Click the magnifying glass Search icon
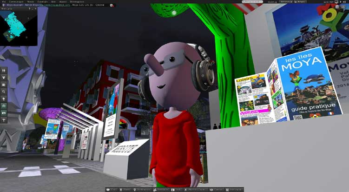 (4, 92)
